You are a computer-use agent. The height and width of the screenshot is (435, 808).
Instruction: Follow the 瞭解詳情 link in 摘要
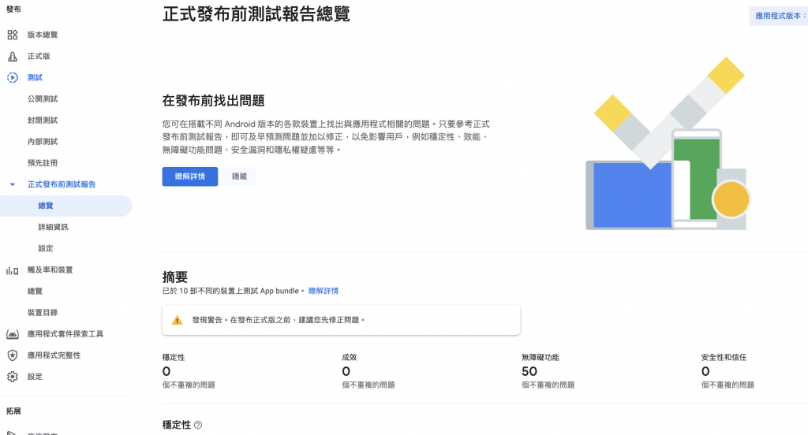pyautogui.click(x=323, y=291)
